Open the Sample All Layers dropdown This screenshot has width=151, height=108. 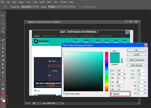pyautogui.click(x=62, y=7)
